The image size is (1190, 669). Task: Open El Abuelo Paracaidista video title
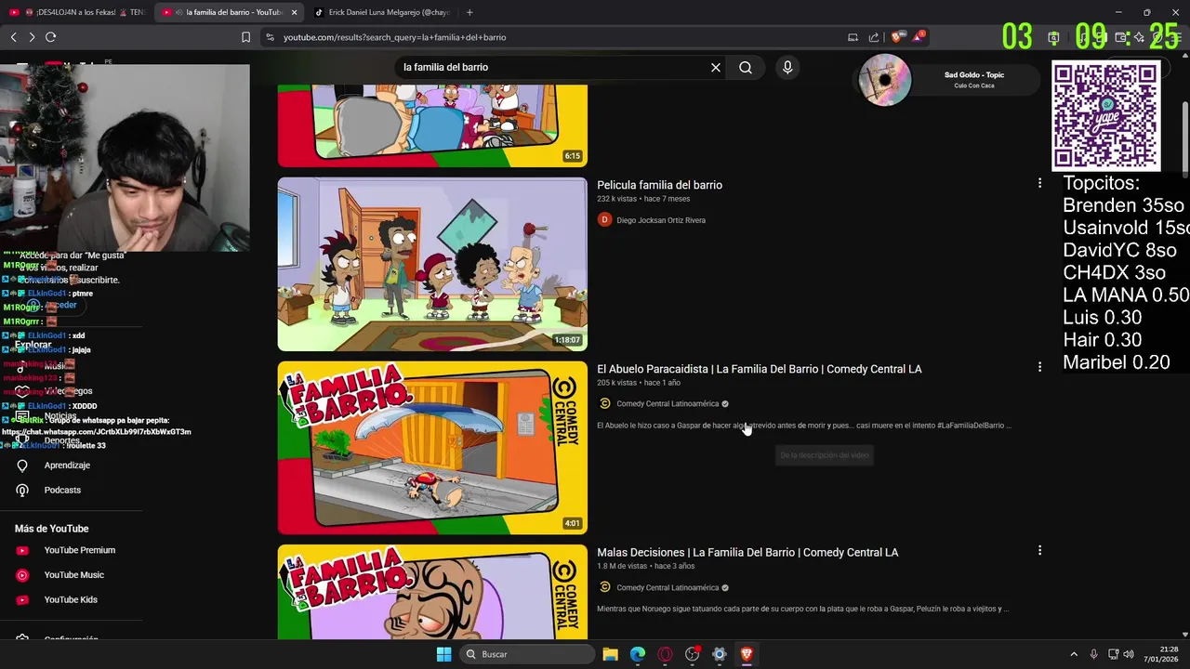pos(760,369)
